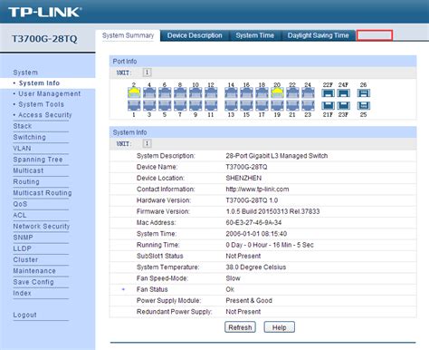Click the TP-LINK logo

(x=45, y=12)
